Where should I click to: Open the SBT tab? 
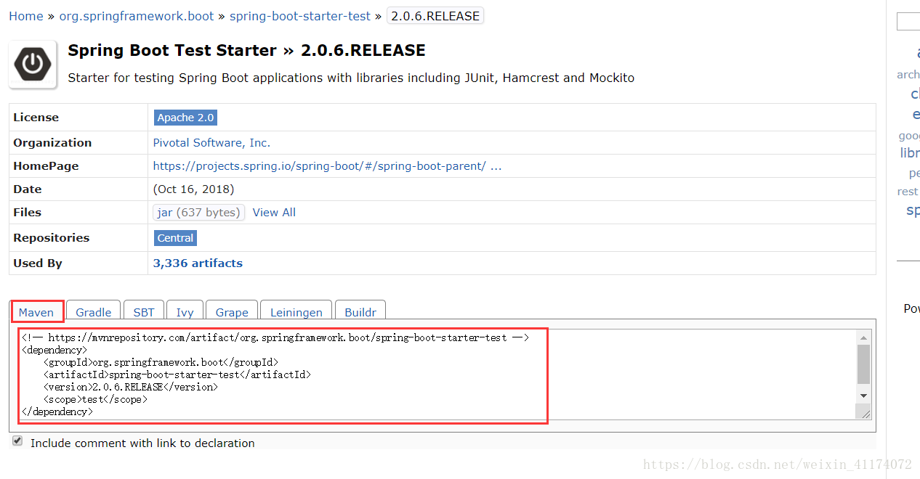pyautogui.click(x=144, y=312)
